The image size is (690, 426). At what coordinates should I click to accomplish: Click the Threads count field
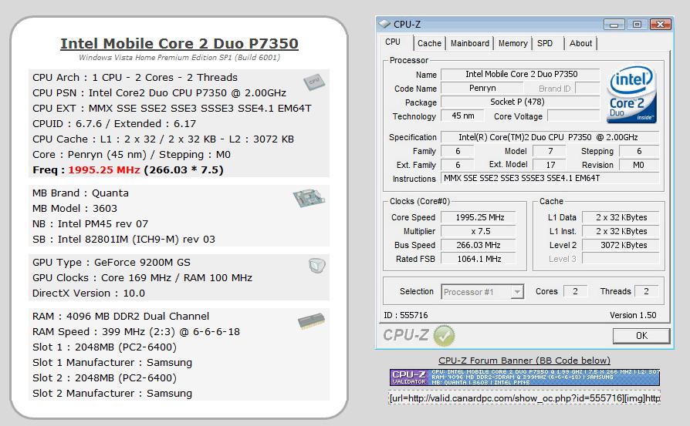tap(647, 291)
